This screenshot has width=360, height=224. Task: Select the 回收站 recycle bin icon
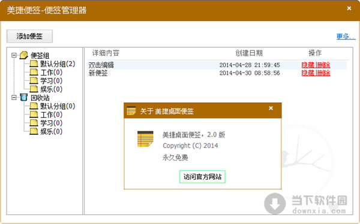23,98
